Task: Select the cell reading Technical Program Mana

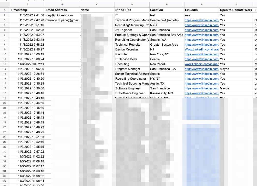Action: click(131, 20)
